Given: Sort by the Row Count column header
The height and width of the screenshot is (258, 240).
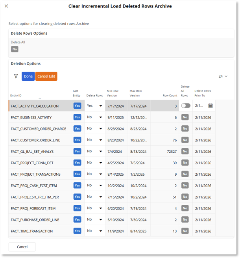Looking at the screenshot, I should pyautogui.click(x=170, y=95).
